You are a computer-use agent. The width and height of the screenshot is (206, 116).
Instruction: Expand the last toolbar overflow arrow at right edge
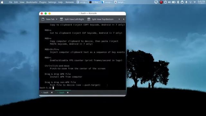[x=124, y=19]
